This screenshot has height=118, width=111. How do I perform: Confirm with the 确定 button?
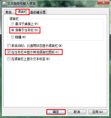tap(56, 112)
